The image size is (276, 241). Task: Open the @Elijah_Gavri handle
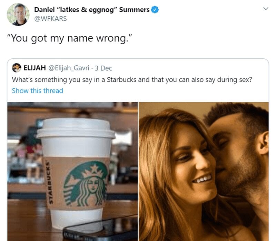tap(69, 68)
